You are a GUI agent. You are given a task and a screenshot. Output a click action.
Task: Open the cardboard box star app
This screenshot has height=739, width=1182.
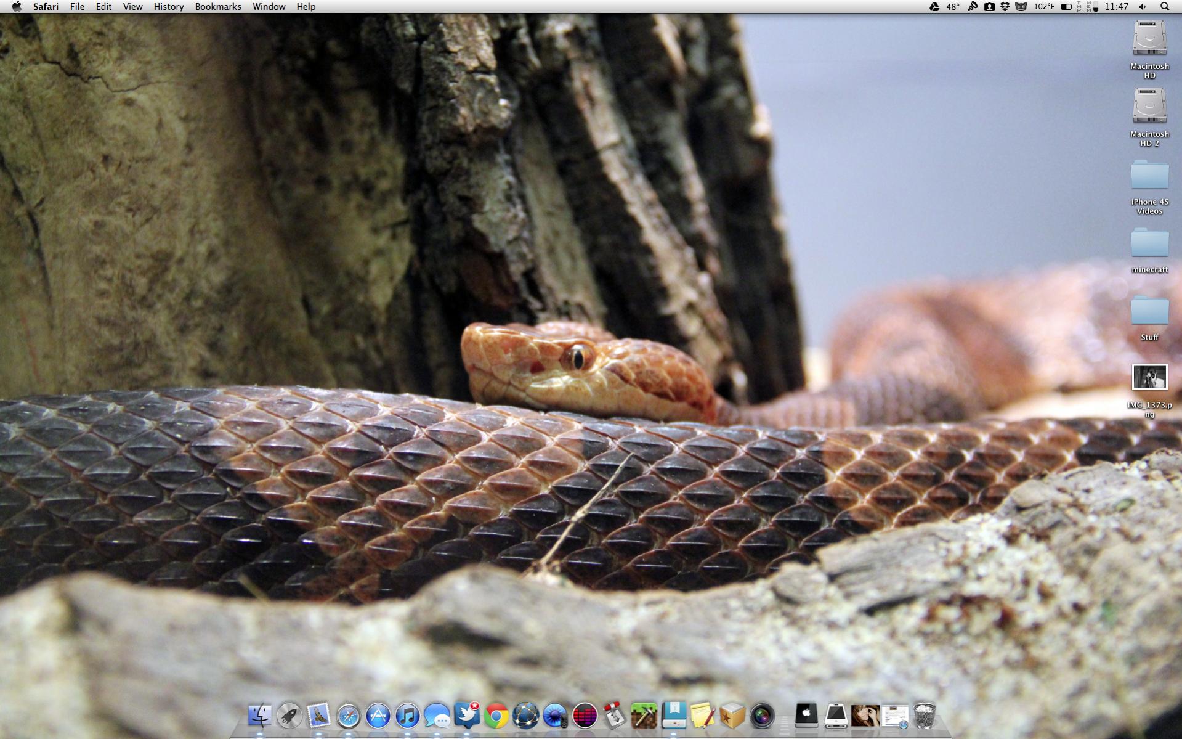732,716
